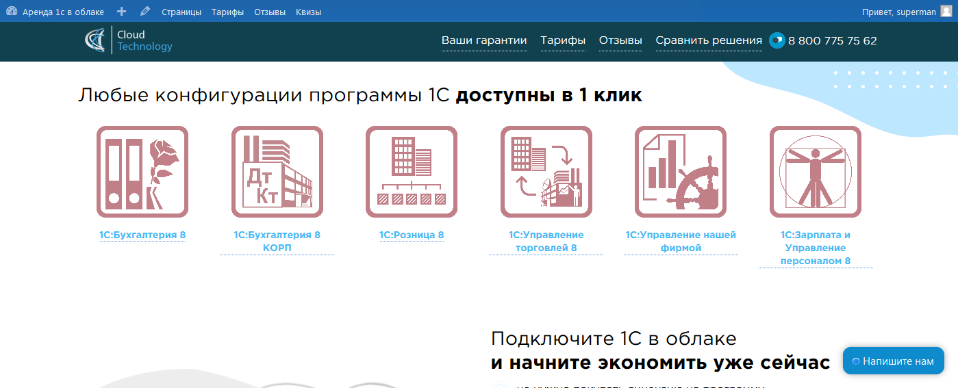
Task: Open the 1С:Розница 8 text link
Action: pos(412,235)
